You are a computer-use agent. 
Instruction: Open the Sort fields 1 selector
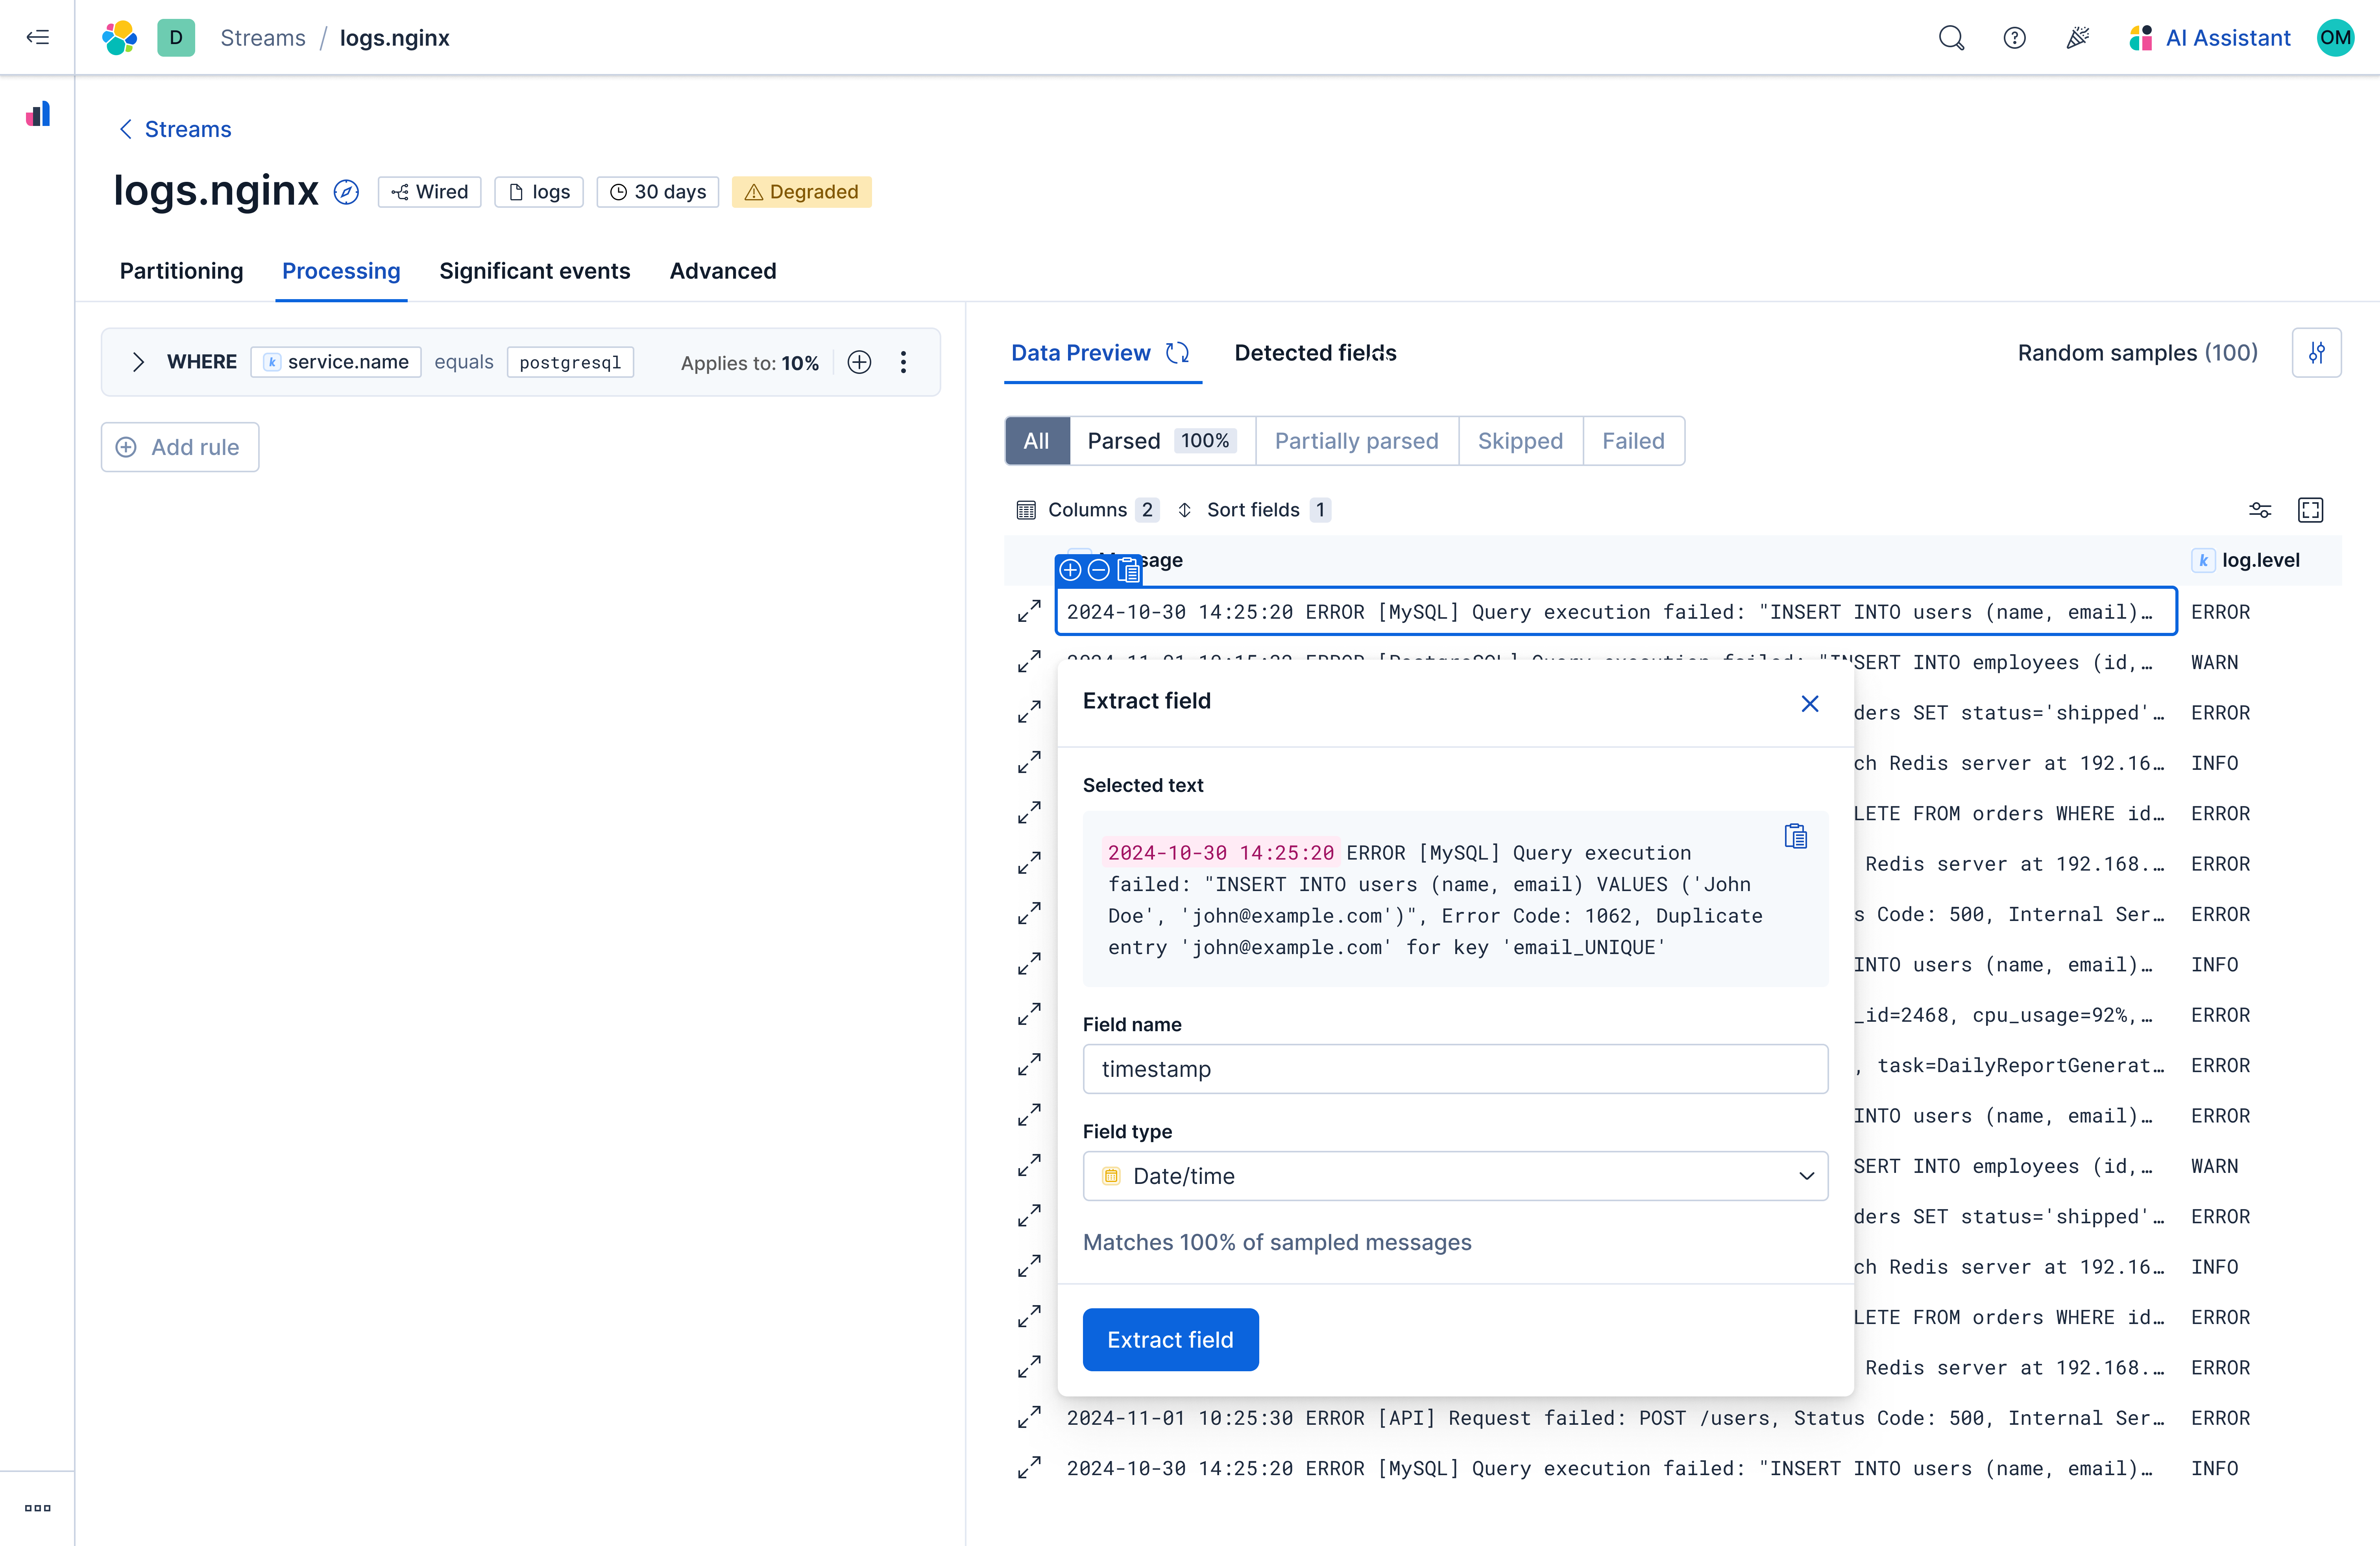(1254, 510)
